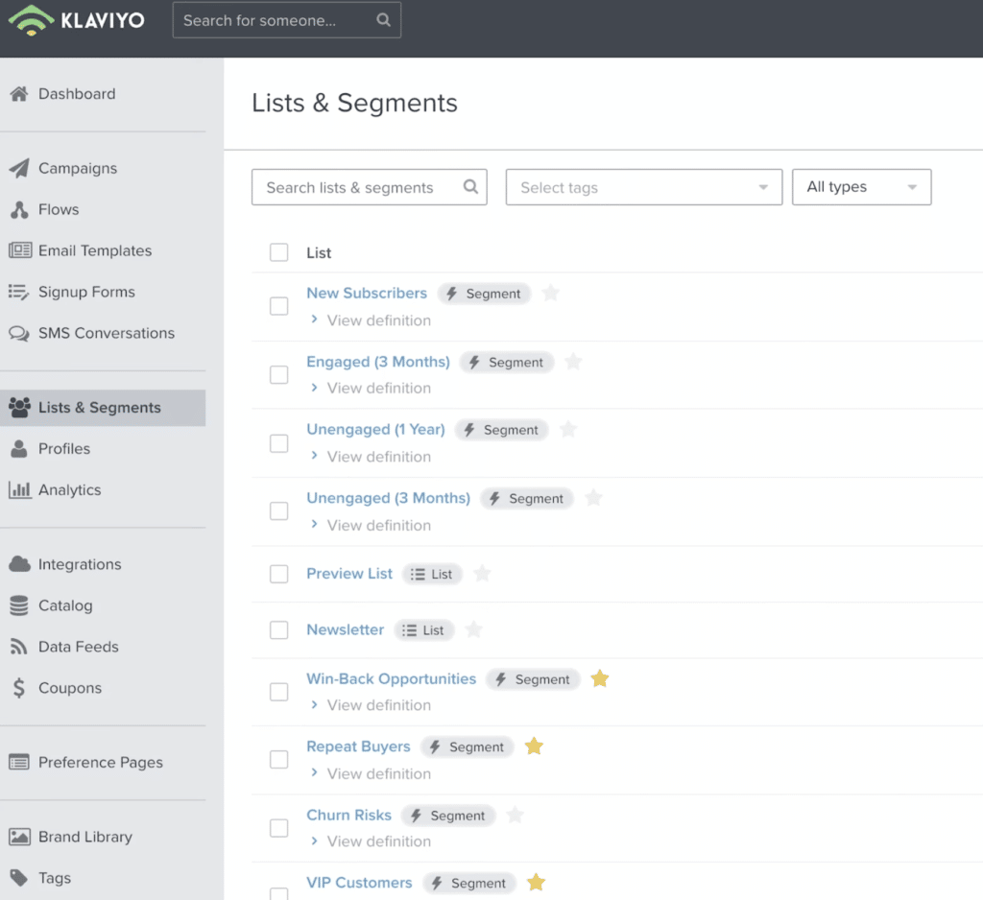Viewport: 983px width, 900px height.
Task: Open the VIP Customers segment link
Action: tap(359, 883)
